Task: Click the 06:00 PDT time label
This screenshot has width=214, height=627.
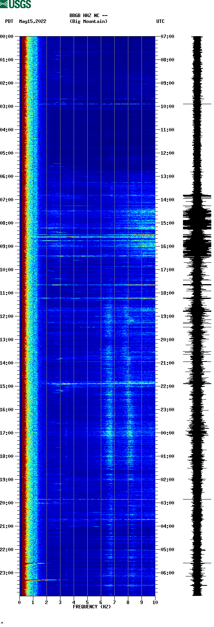Action: click(x=7, y=176)
